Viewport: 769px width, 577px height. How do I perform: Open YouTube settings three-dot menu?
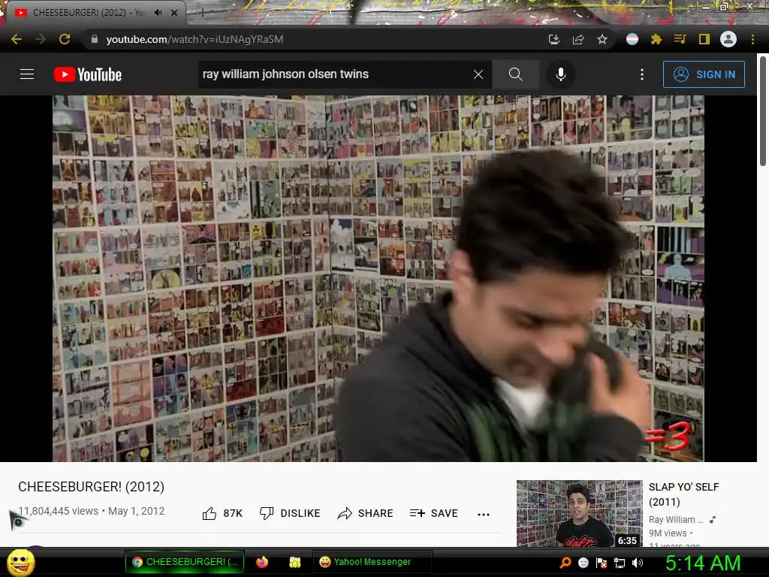(642, 74)
